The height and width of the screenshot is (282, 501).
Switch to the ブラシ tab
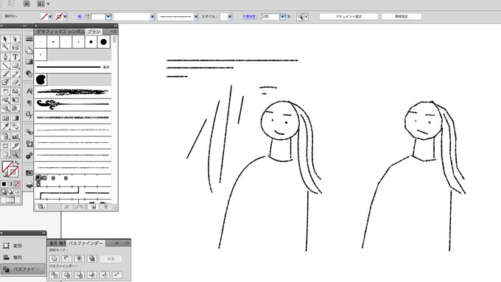pyautogui.click(x=94, y=32)
